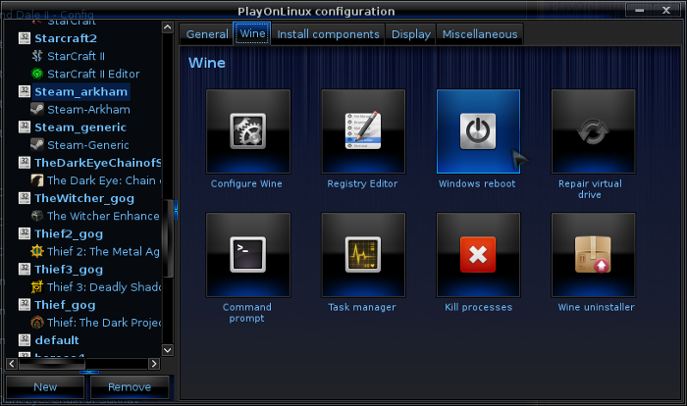Click the scroll down arrow of list

point(168,350)
